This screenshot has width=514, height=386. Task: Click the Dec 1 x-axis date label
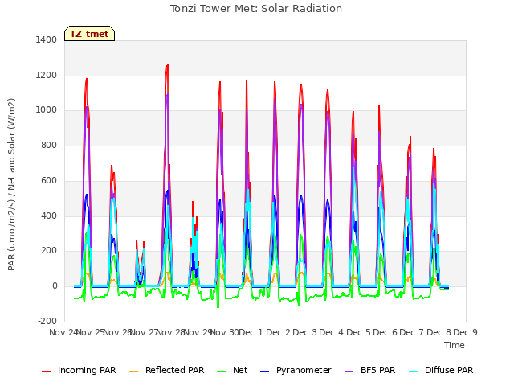pos(251,332)
